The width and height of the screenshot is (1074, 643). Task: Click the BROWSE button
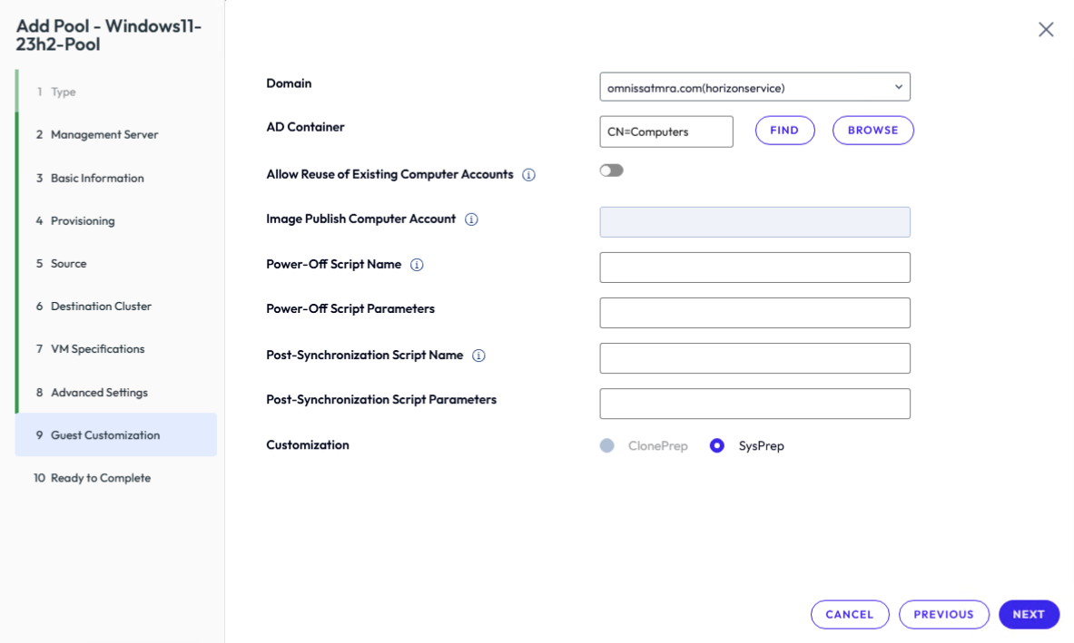[x=872, y=130]
